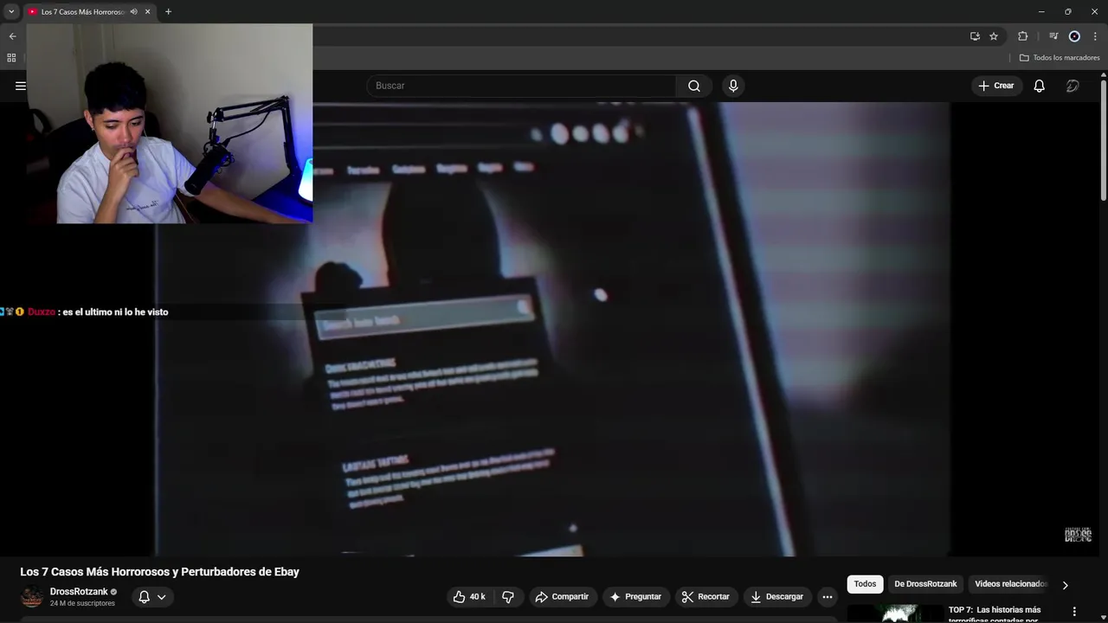The width and height of the screenshot is (1108, 623).
Task: Open the YouTube account avatar menu
Action: click(x=1073, y=86)
